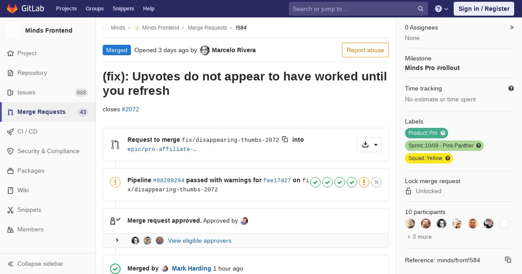The height and width of the screenshot is (274, 522).
Task: Open linked issue #2072
Action: (130, 109)
